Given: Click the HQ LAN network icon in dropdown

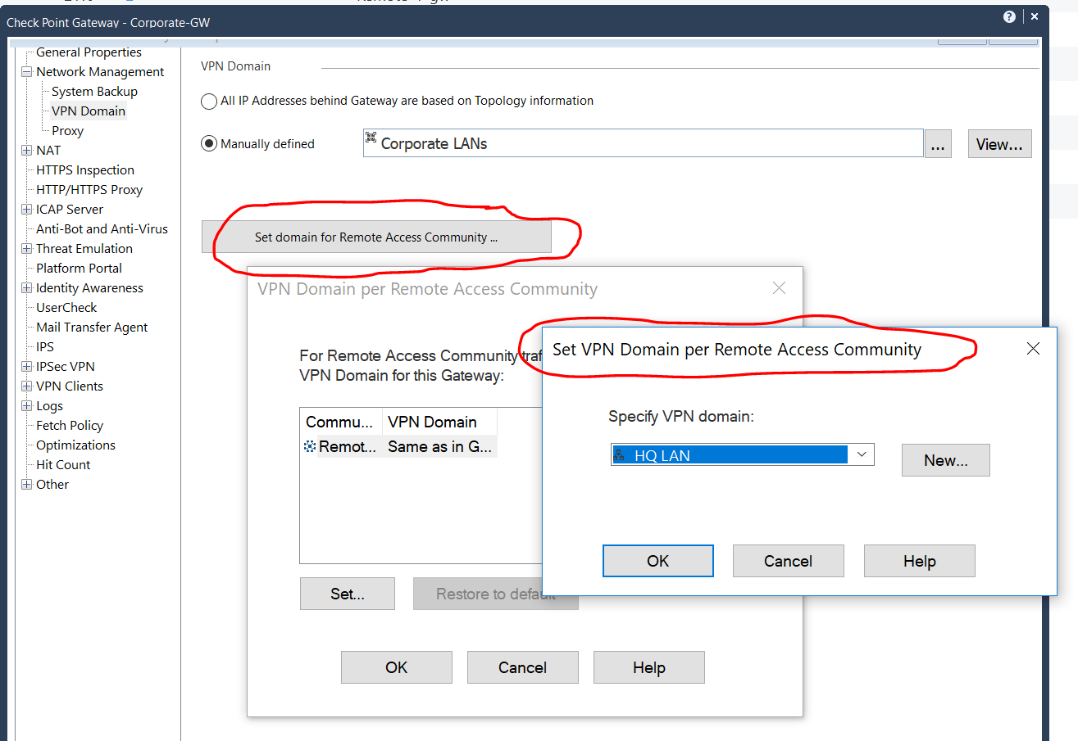Looking at the screenshot, I should pos(619,455).
